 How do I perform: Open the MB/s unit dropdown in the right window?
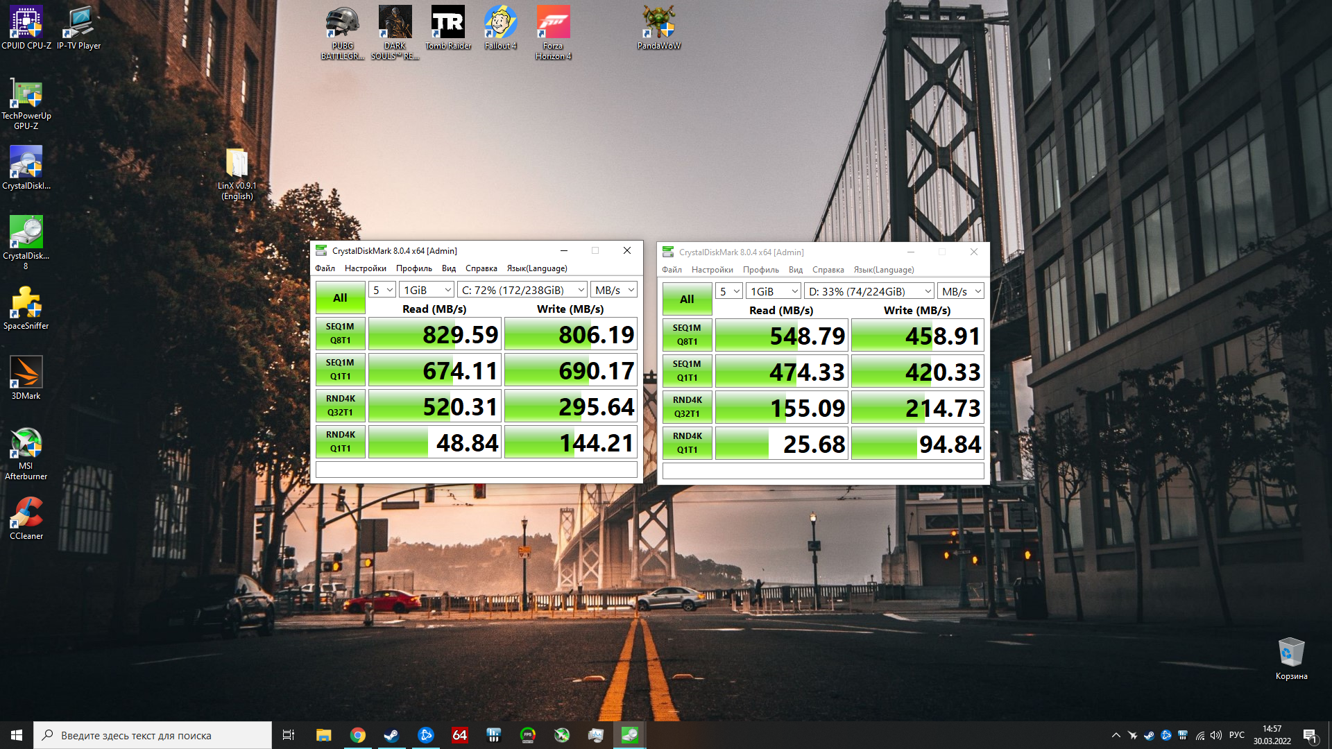pos(961,291)
